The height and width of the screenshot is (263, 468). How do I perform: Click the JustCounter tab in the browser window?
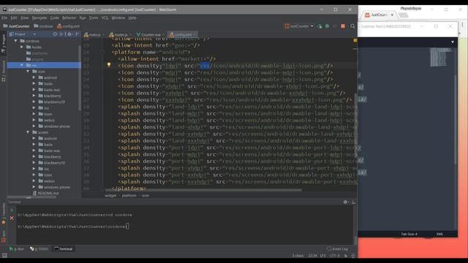378,15
